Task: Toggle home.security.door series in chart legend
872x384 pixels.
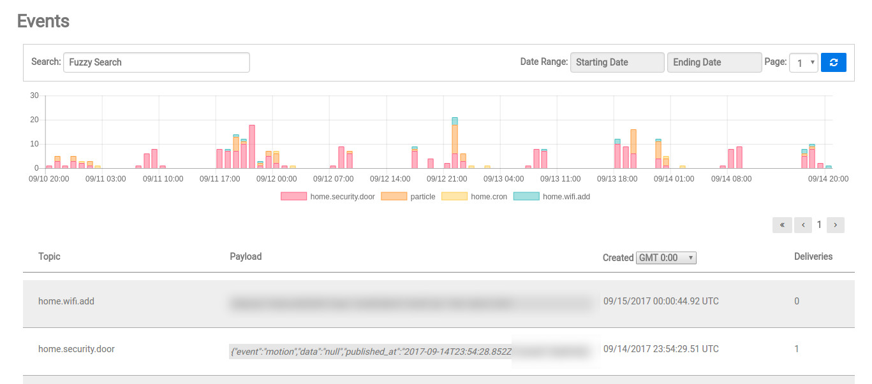Action: click(x=328, y=197)
